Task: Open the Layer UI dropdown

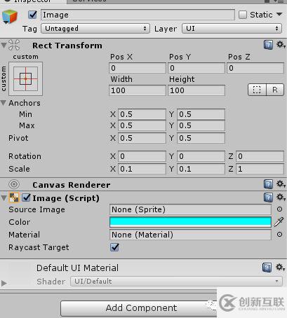Action: [x=232, y=29]
